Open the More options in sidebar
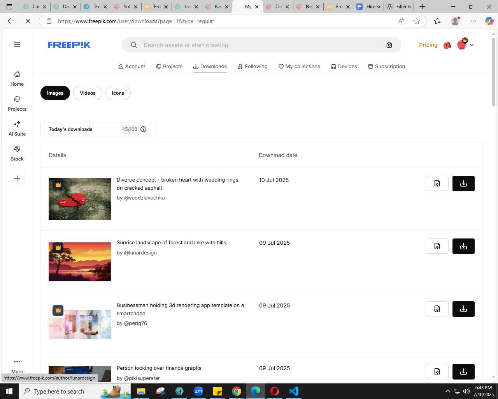The image size is (498, 399). (17, 366)
